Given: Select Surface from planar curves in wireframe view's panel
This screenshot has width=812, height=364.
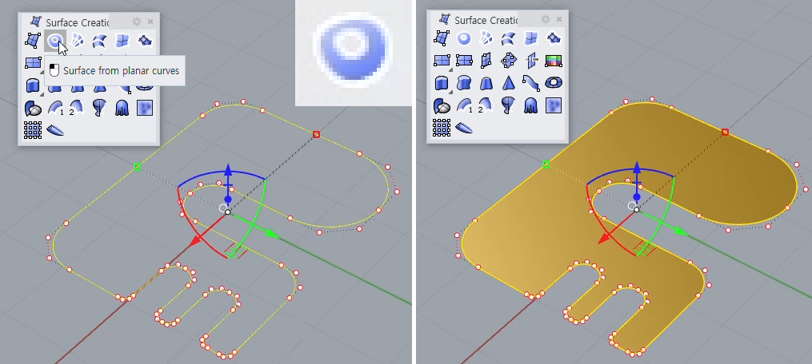Looking at the screenshot, I should click(55, 40).
